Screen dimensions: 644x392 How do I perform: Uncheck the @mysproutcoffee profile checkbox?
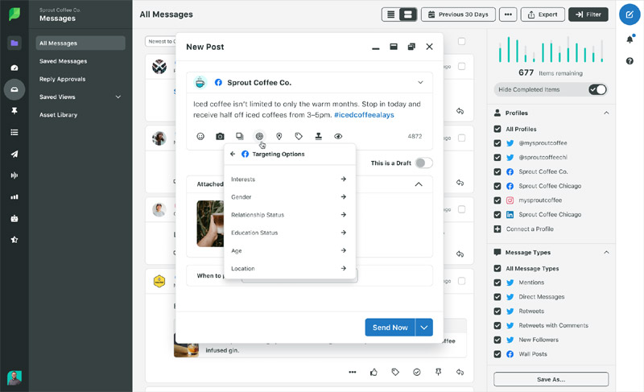pos(497,143)
